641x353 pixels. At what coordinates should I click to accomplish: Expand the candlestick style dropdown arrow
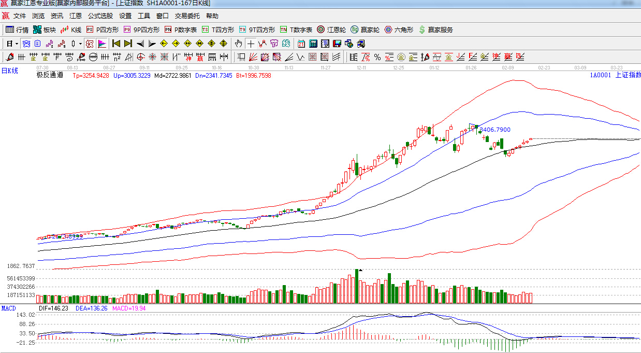point(80,43)
